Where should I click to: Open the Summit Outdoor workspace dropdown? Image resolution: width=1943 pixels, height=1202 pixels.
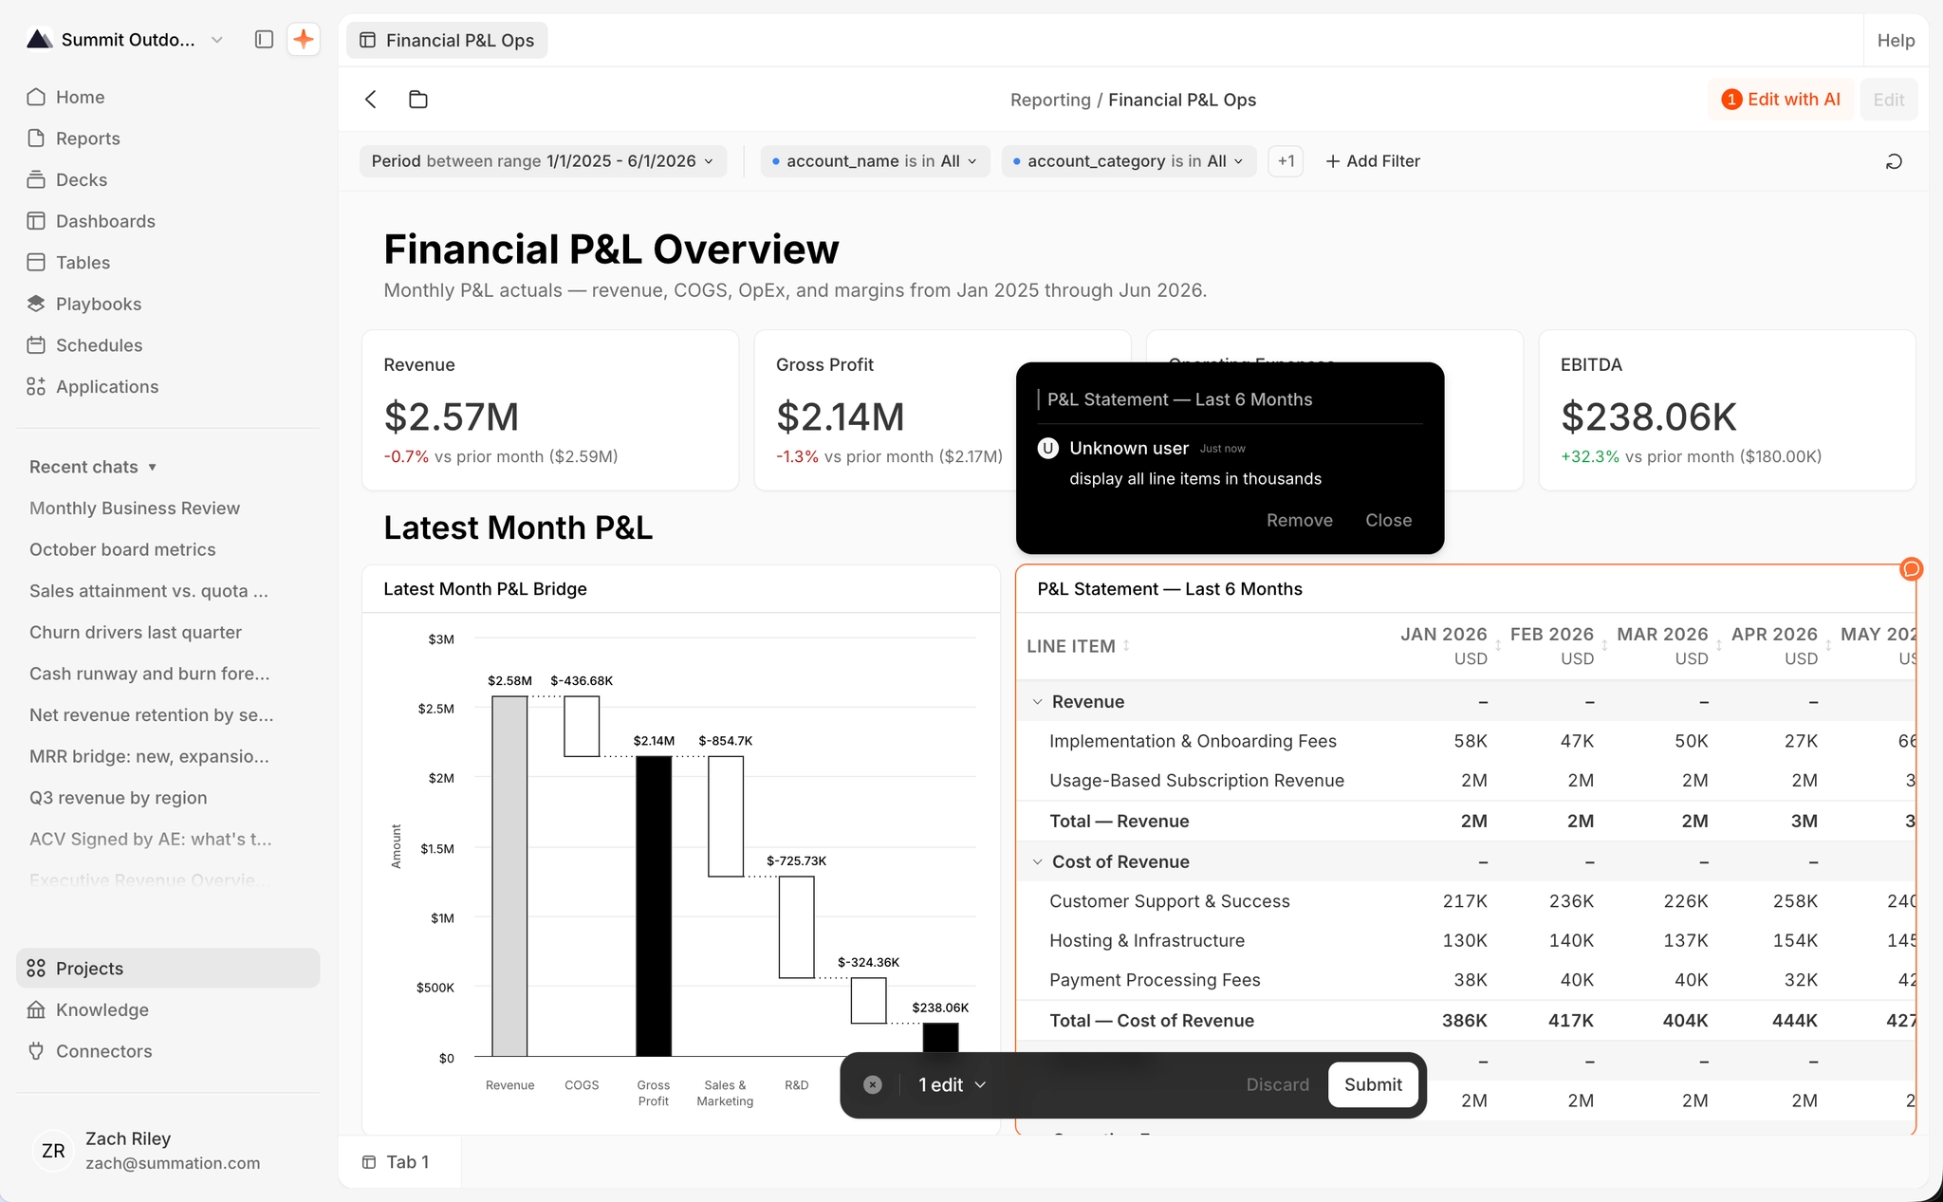point(124,40)
